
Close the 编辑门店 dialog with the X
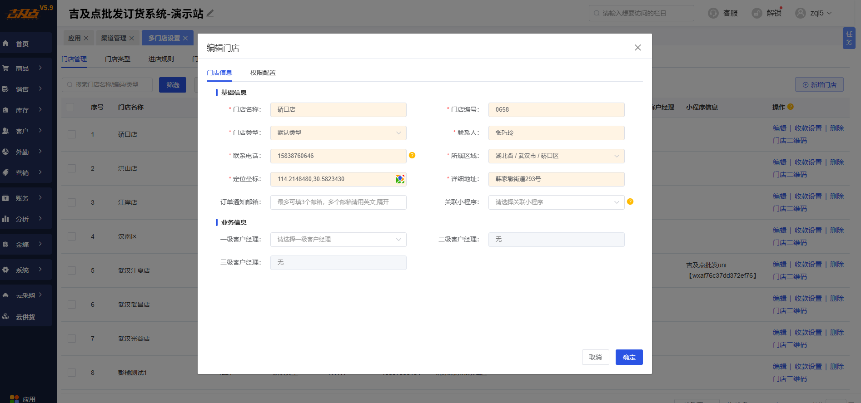(x=638, y=48)
